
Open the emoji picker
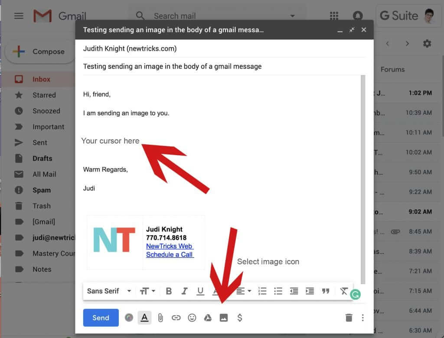pos(192,318)
